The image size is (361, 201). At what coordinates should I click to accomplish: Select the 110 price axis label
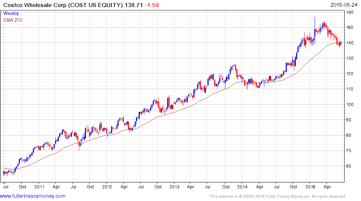point(350,89)
